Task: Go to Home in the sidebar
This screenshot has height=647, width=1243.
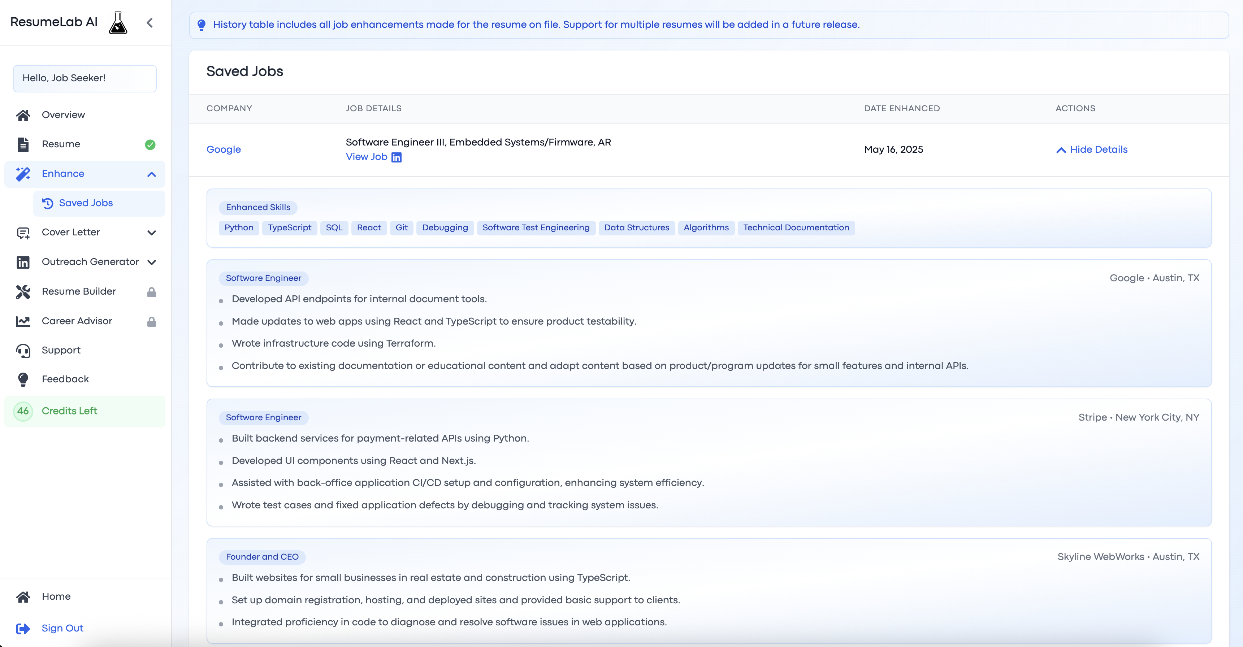Action: [56, 596]
